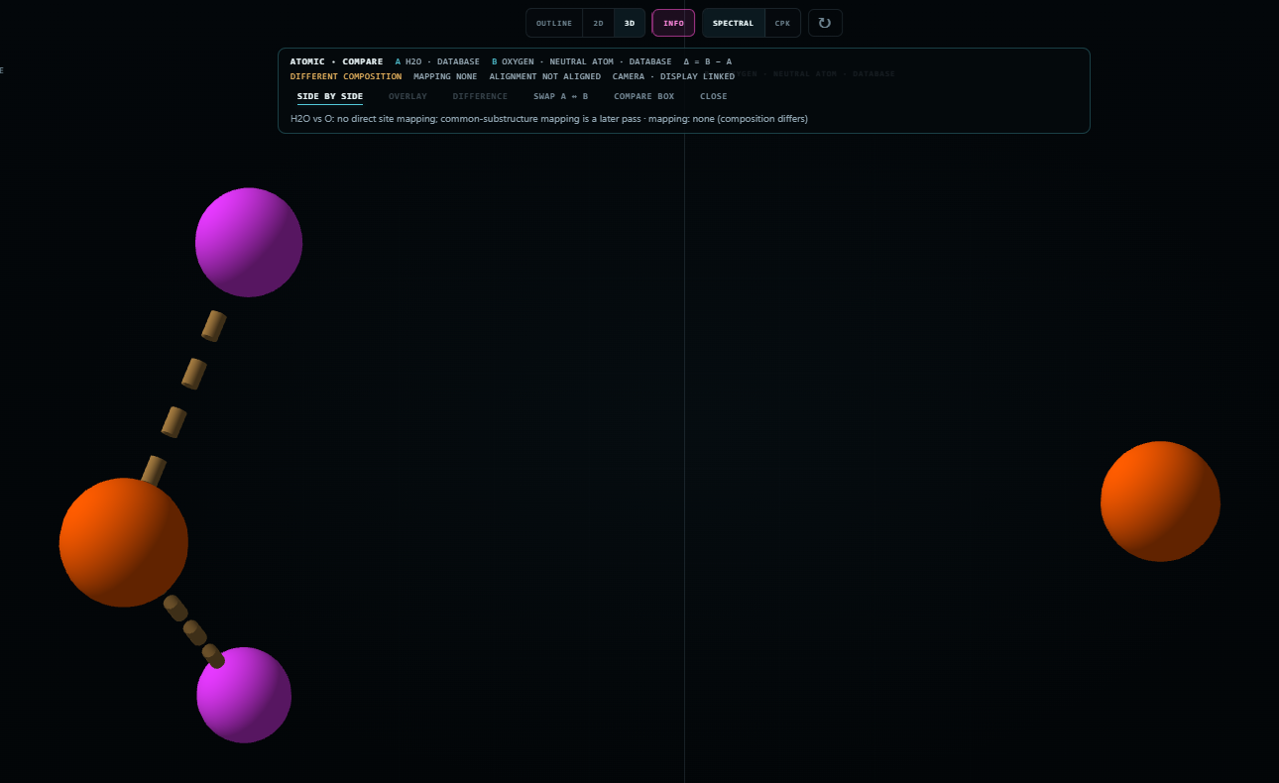Click the reset view rotate icon

point(825,23)
